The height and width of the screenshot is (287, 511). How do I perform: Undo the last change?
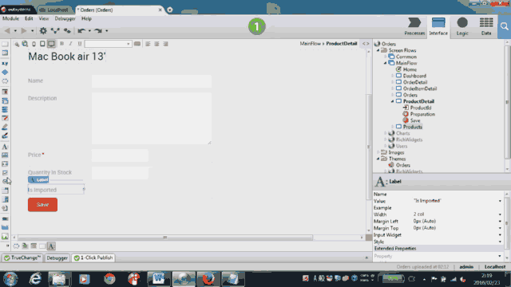point(81,31)
